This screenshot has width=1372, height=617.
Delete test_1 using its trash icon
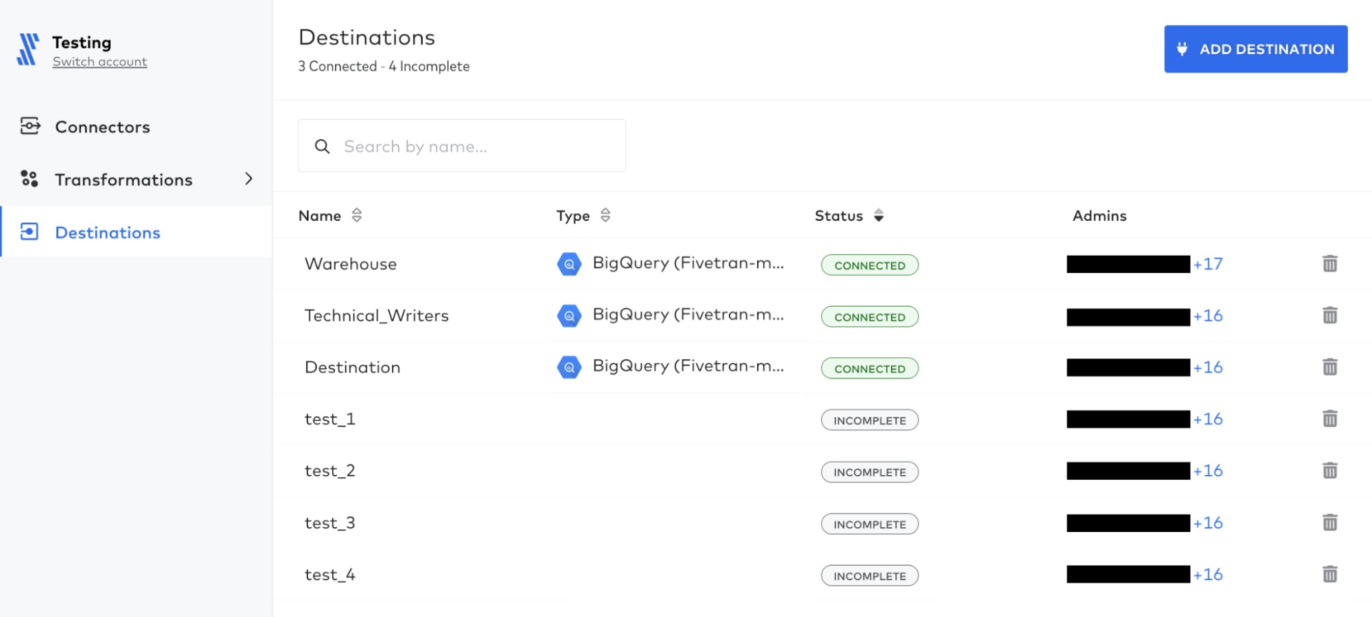(x=1330, y=419)
